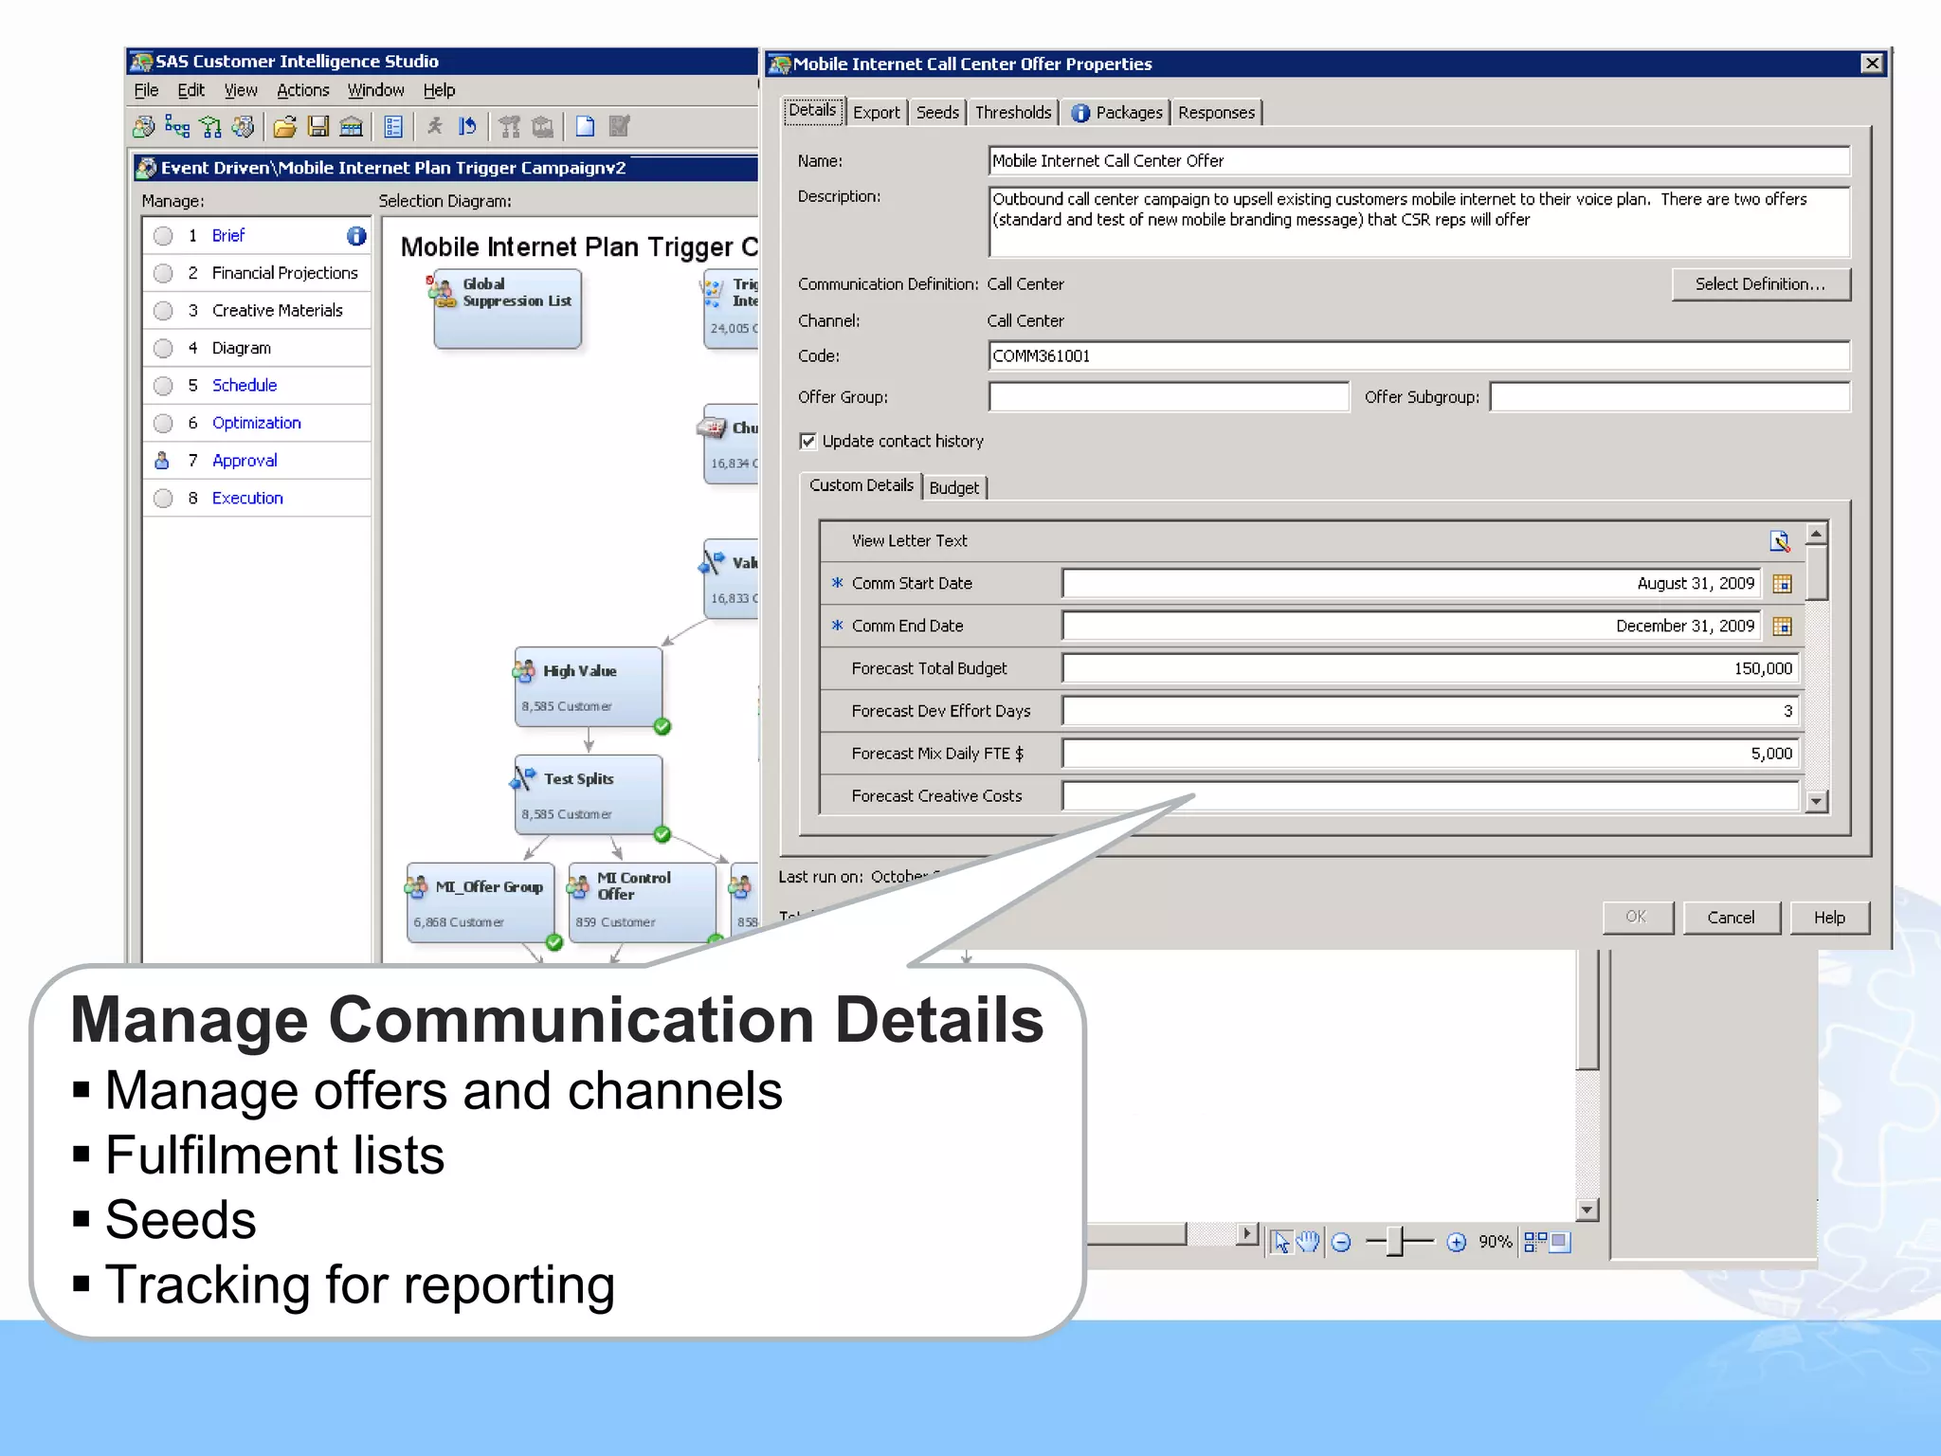1941x1456 pixels.
Task: Select the hand pan tool
Action: (1309, 1242)
